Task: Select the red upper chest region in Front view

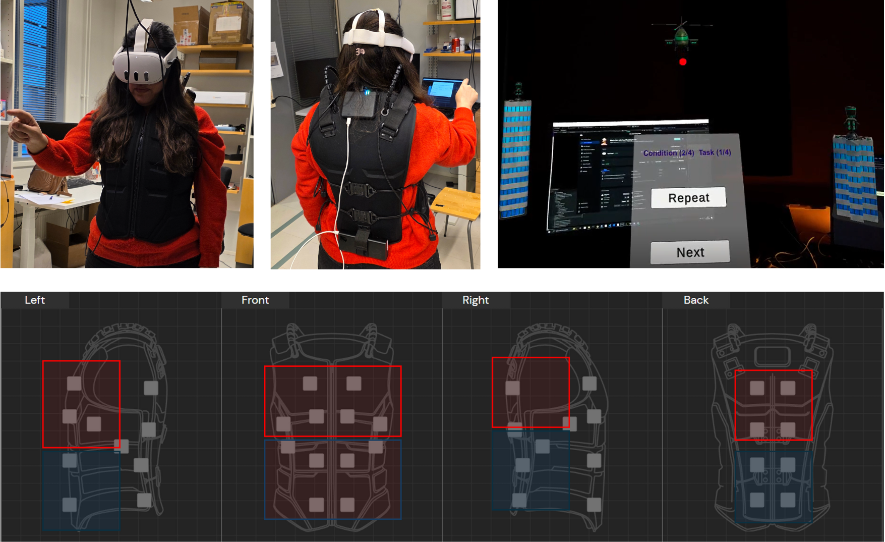Action: 333,401
